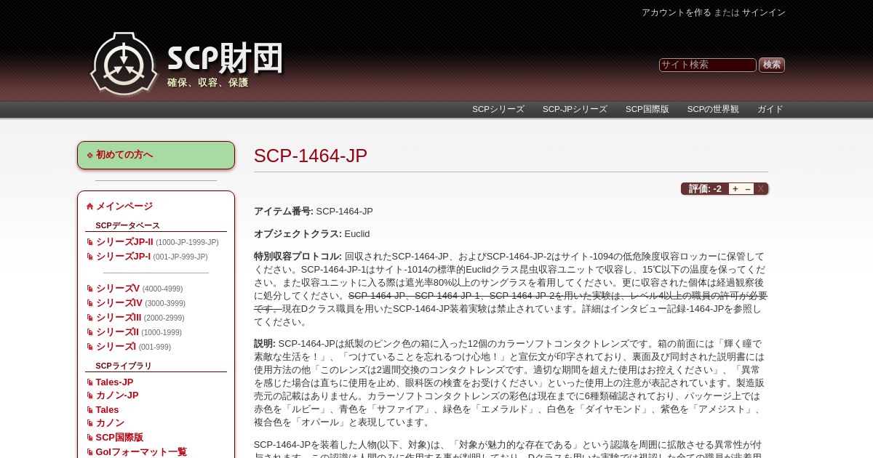Click document icon beside シリーズIII
Screen dimensions: 873x458
click(89, 318)
